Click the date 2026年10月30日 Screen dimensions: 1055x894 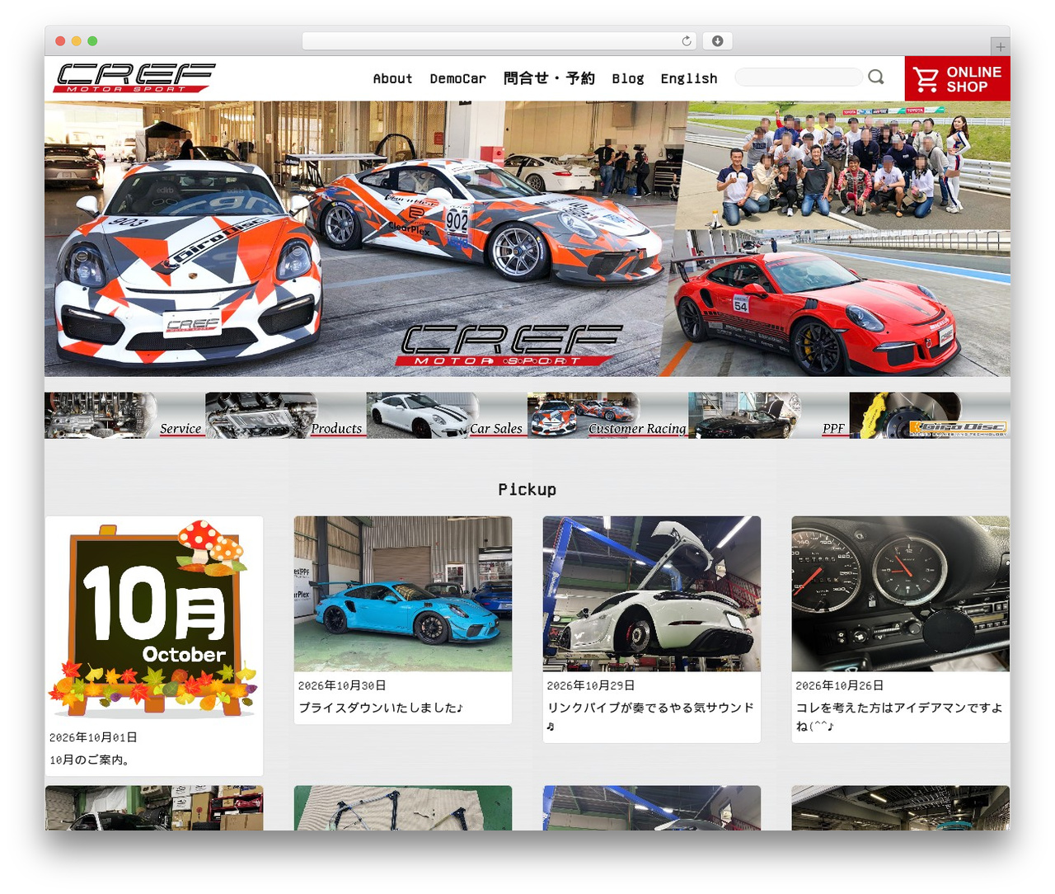pos(342,685)
